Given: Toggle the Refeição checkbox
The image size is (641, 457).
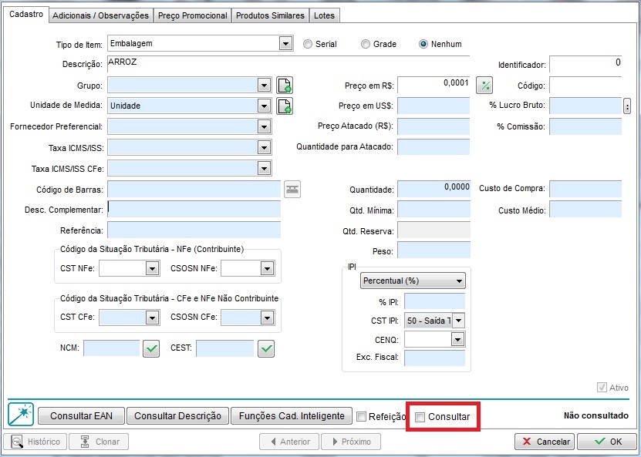Looking at the screenshot, I should coord(361,417).
